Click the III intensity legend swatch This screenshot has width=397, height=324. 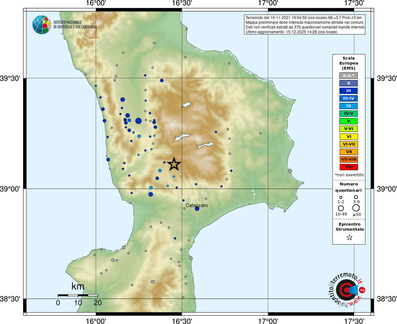pos(349,91)
